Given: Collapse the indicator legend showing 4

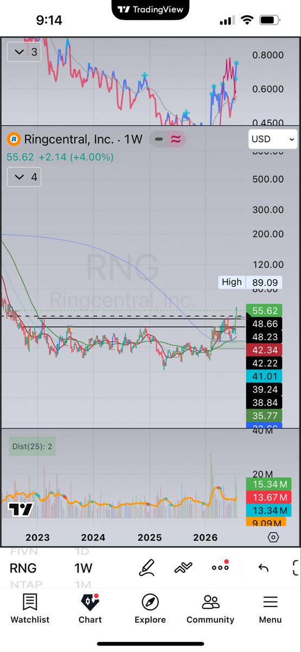Looking at the screenshot, I should tap(25, 177).
